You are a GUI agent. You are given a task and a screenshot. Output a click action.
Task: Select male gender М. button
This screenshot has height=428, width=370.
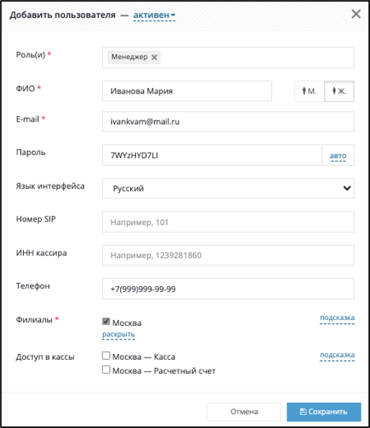tap(310, 91)
